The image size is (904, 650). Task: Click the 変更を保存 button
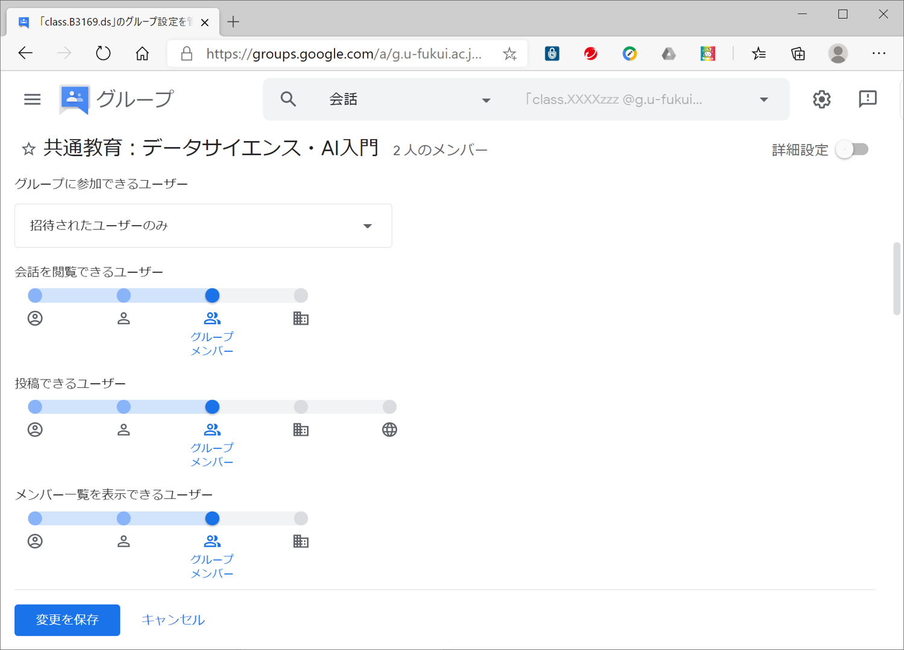tap(67, 620)
